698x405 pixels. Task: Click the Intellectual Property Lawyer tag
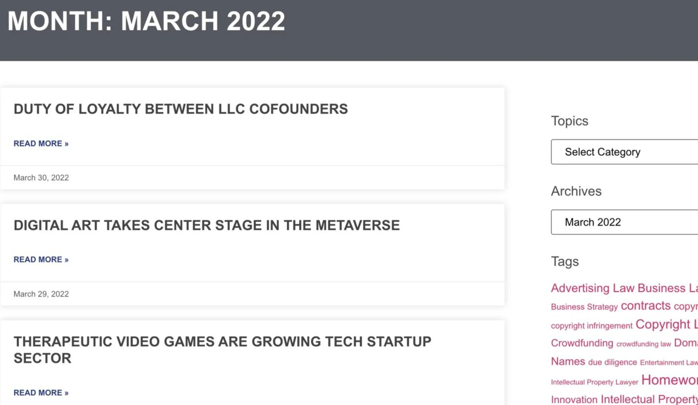tap(594, 382)
